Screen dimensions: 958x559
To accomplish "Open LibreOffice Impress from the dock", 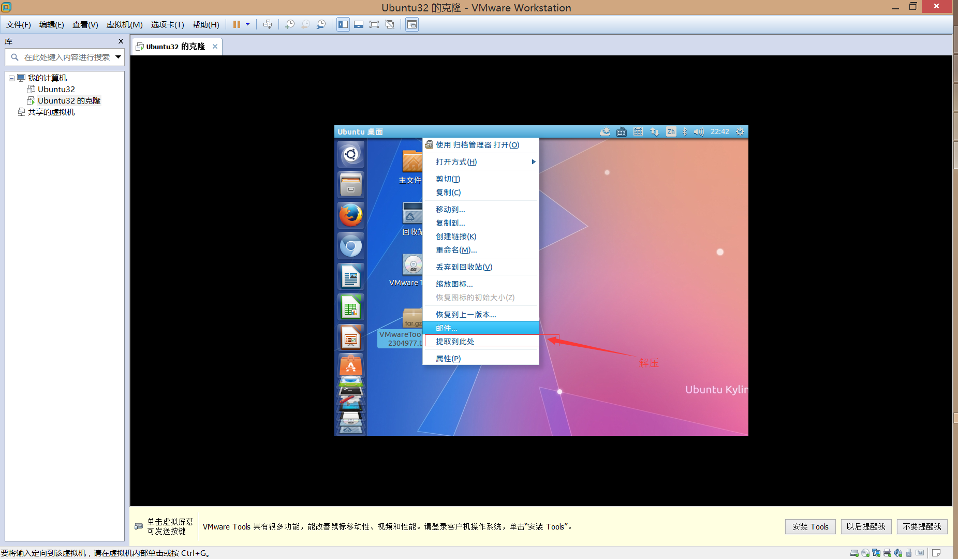I will click(351, 337).
